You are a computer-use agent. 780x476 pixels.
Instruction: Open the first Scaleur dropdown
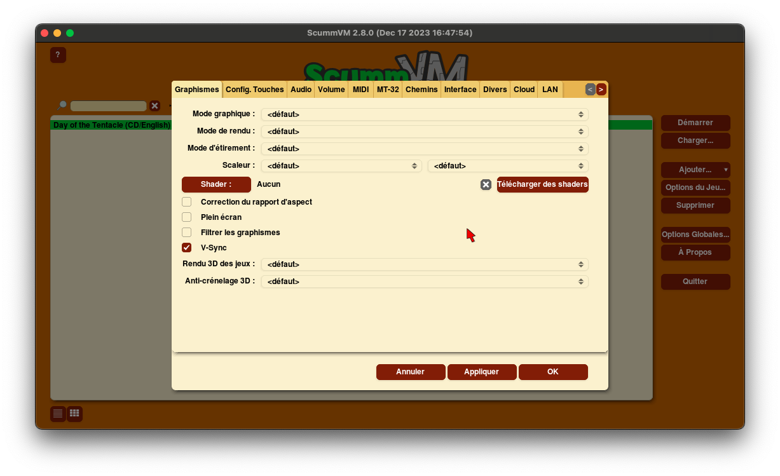tap(341, 166)
